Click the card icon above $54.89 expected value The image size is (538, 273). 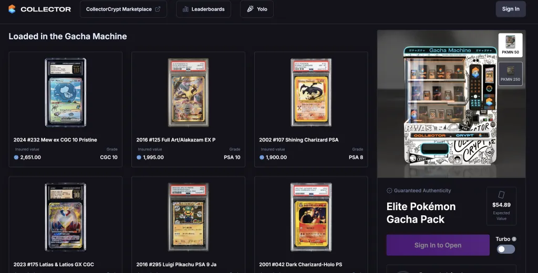(501, 194)
